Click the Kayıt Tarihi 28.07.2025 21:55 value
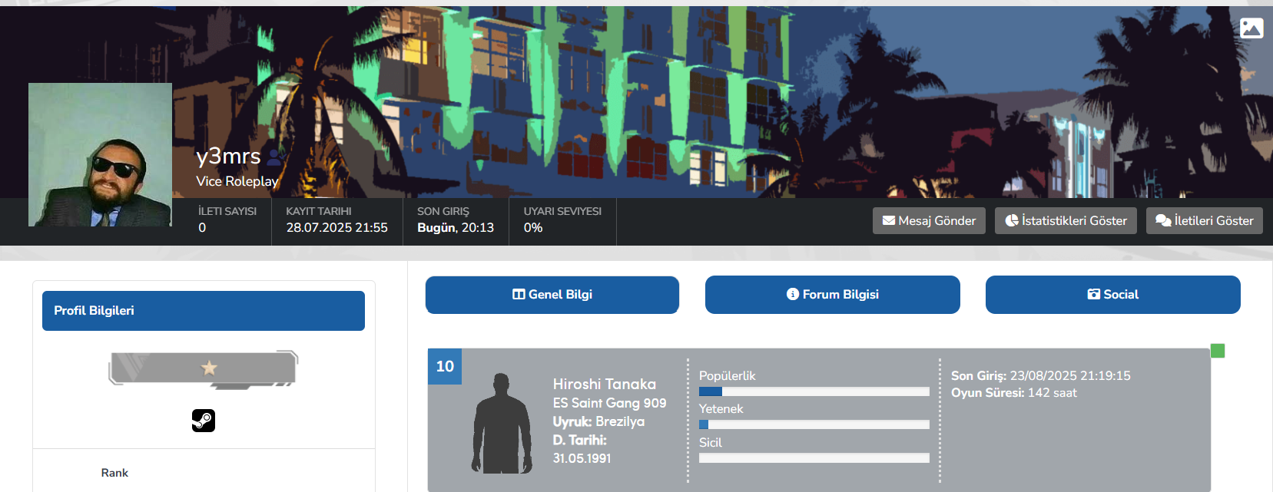1273x492 pixels. click(337, 227)
